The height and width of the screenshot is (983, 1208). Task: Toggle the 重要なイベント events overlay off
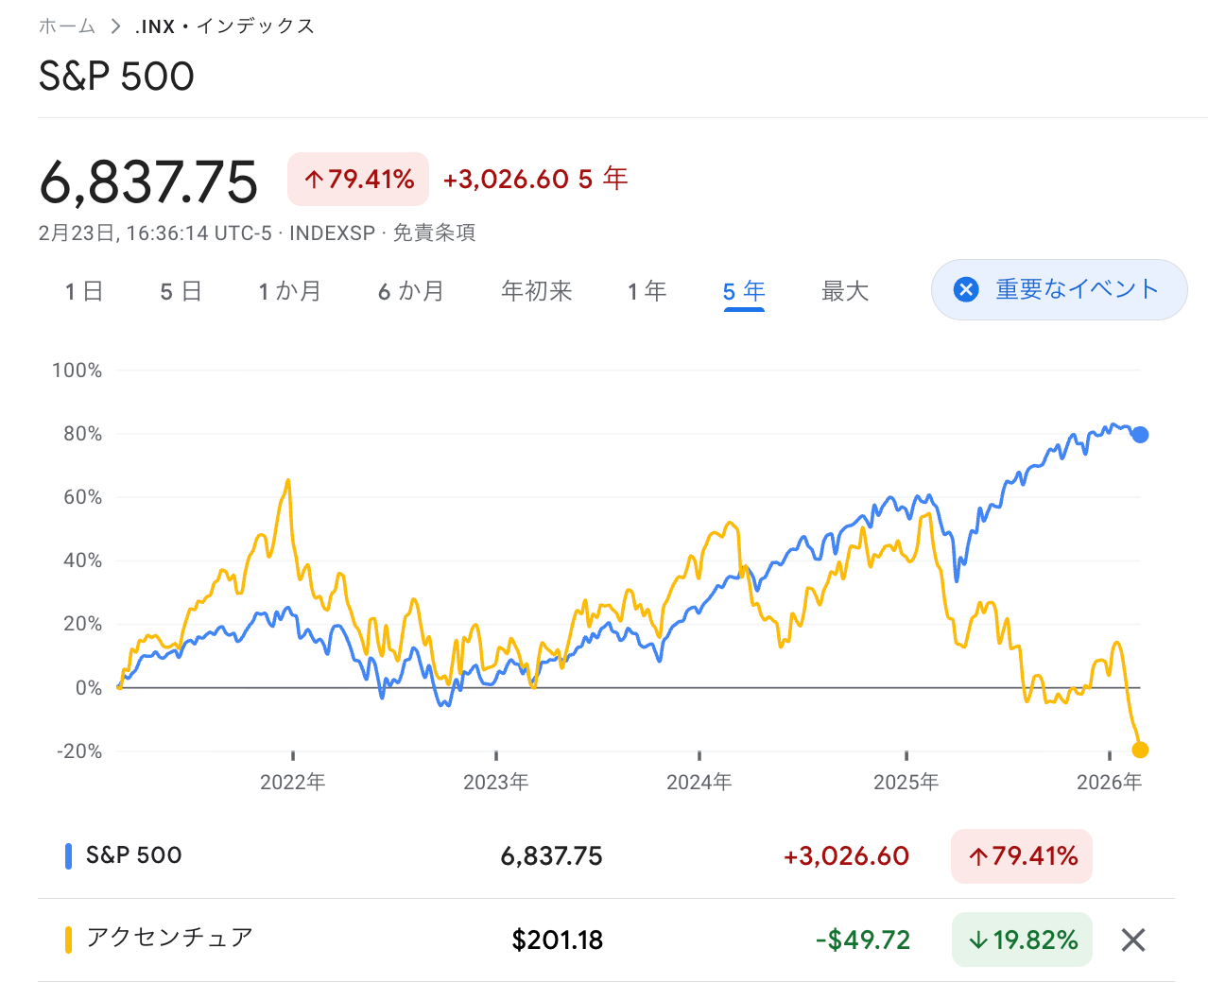pyautogui.click(x=1059, y=290)
